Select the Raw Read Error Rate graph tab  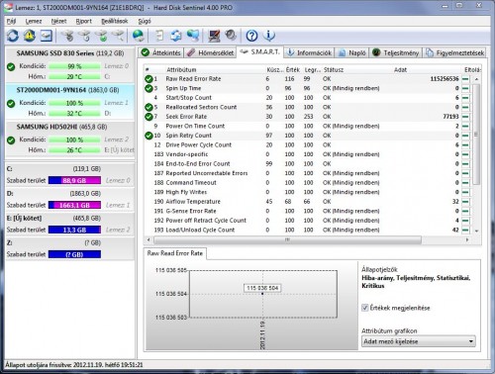click(x=175, y=253)
